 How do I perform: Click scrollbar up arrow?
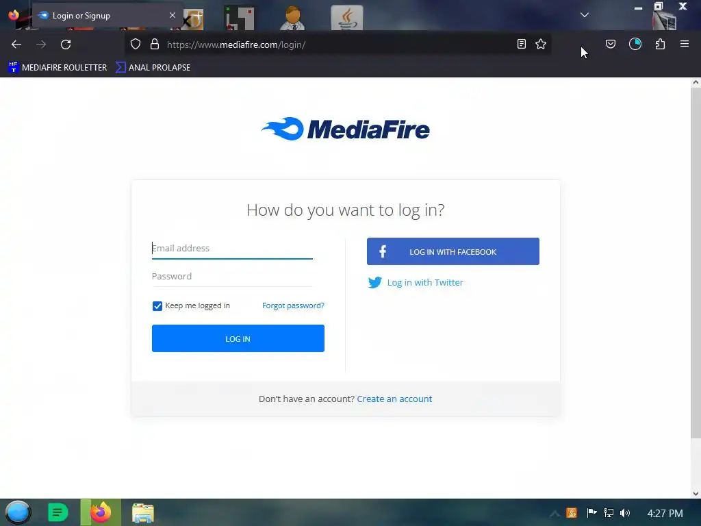tap(696, 82)
